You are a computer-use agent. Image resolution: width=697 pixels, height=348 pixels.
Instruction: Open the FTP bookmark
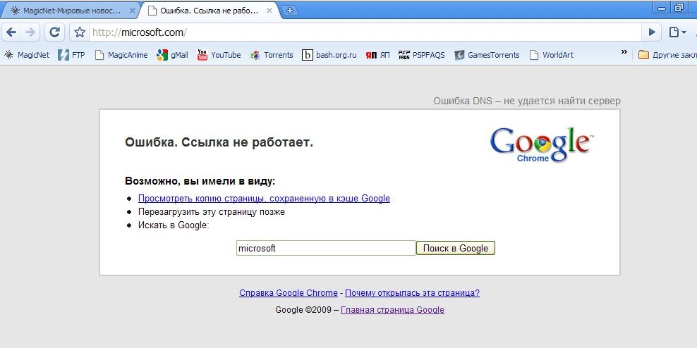coord(71,55)
